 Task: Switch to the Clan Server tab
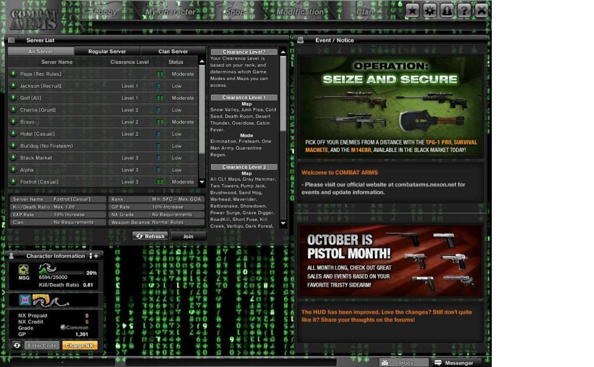(173, 52)
